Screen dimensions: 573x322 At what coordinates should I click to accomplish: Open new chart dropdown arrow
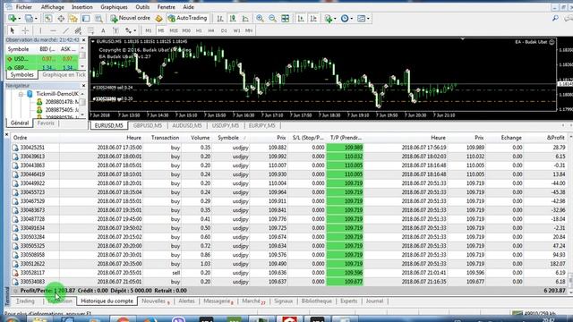click(x=20, y=19)
